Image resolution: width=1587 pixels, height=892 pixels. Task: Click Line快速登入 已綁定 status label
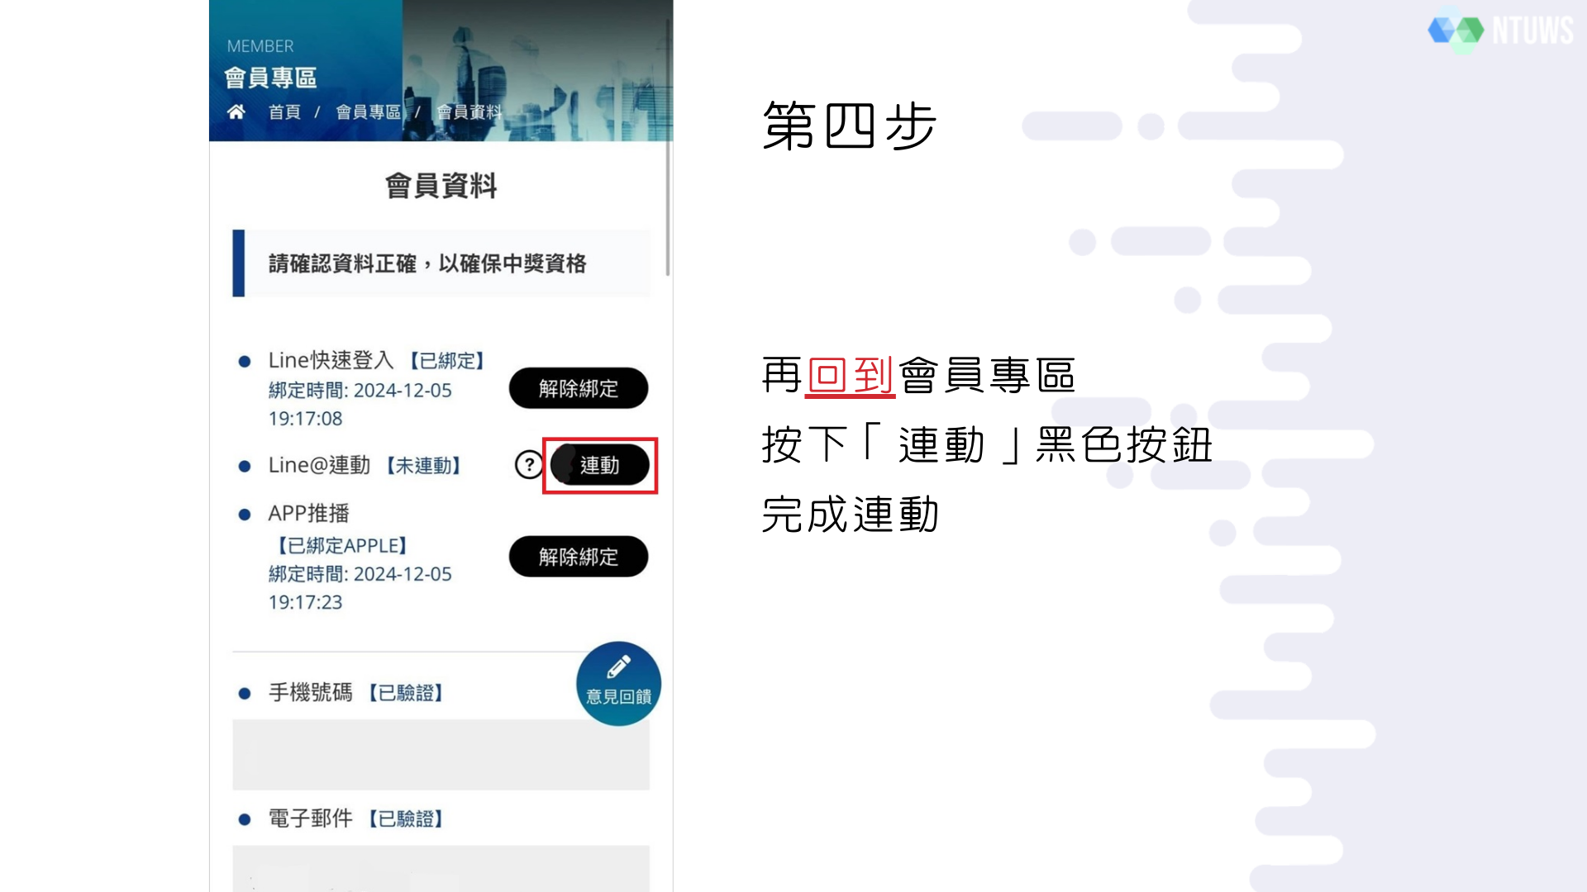pos(446,361)
